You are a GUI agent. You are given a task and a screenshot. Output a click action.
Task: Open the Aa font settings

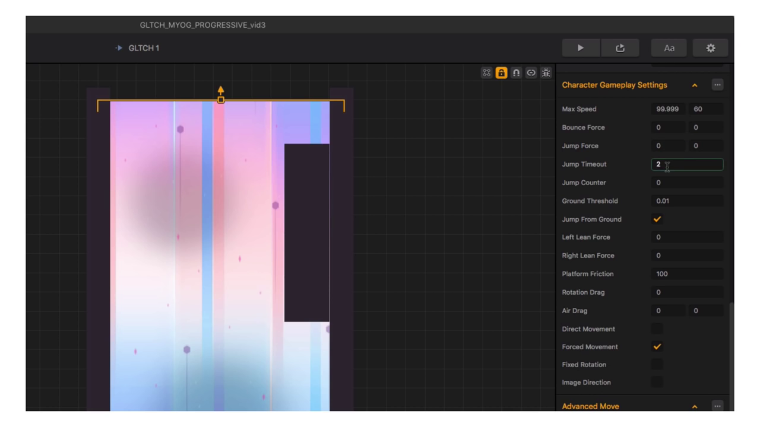(669, 48)
